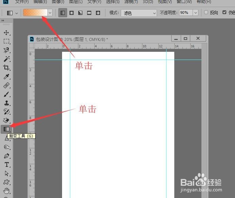Open the 不透明度 opacity slider arrow
The width and height of the screenshot is (235, 198).
click(x=195, y=13)
